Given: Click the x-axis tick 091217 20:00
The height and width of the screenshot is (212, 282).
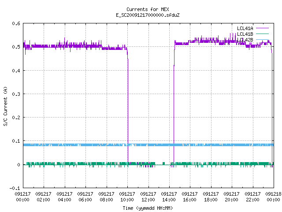Looking at the screenshot, I should pyautogui.click(x=231, y=197).
